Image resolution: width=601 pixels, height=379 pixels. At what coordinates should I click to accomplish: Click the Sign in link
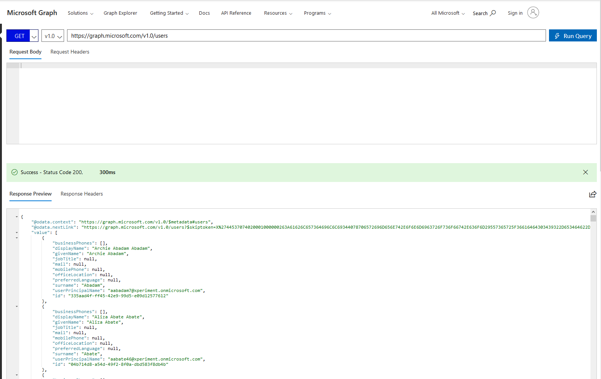[515, 13]
